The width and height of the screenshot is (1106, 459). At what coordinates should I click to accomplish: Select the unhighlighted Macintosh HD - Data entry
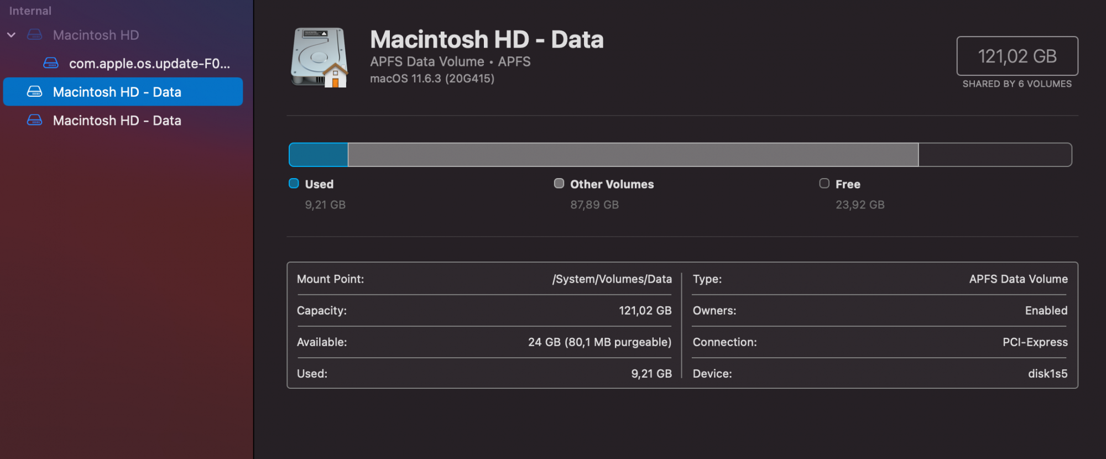coord(117,121)
